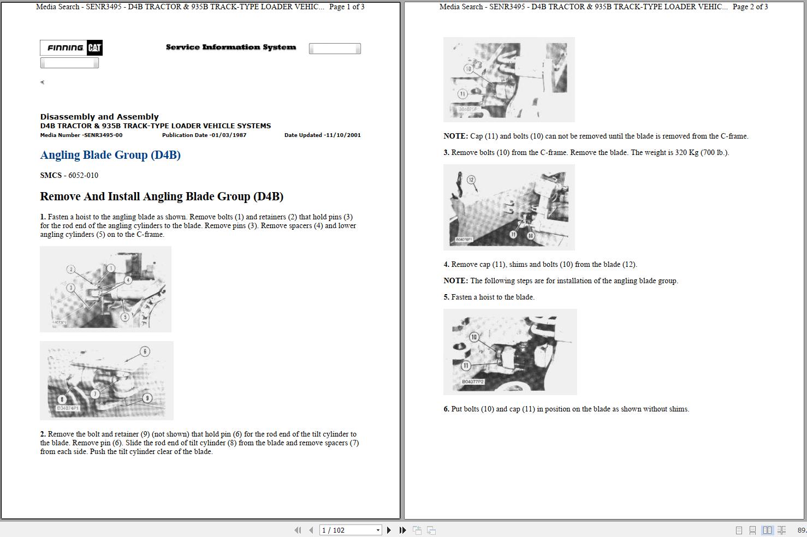Click the FINNING CAT logo
Screen dimensions: 807x537
(71, 48)
